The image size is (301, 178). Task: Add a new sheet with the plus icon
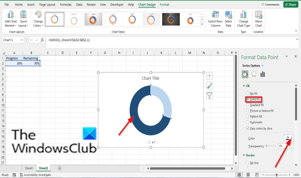(x=60, y=168)
